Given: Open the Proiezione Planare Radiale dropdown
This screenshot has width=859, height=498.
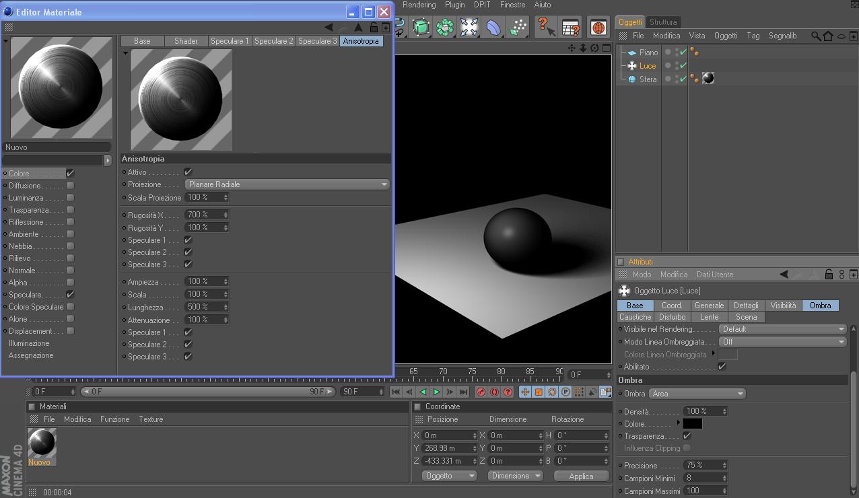Looking at the screenshot, I should point(287,184).
